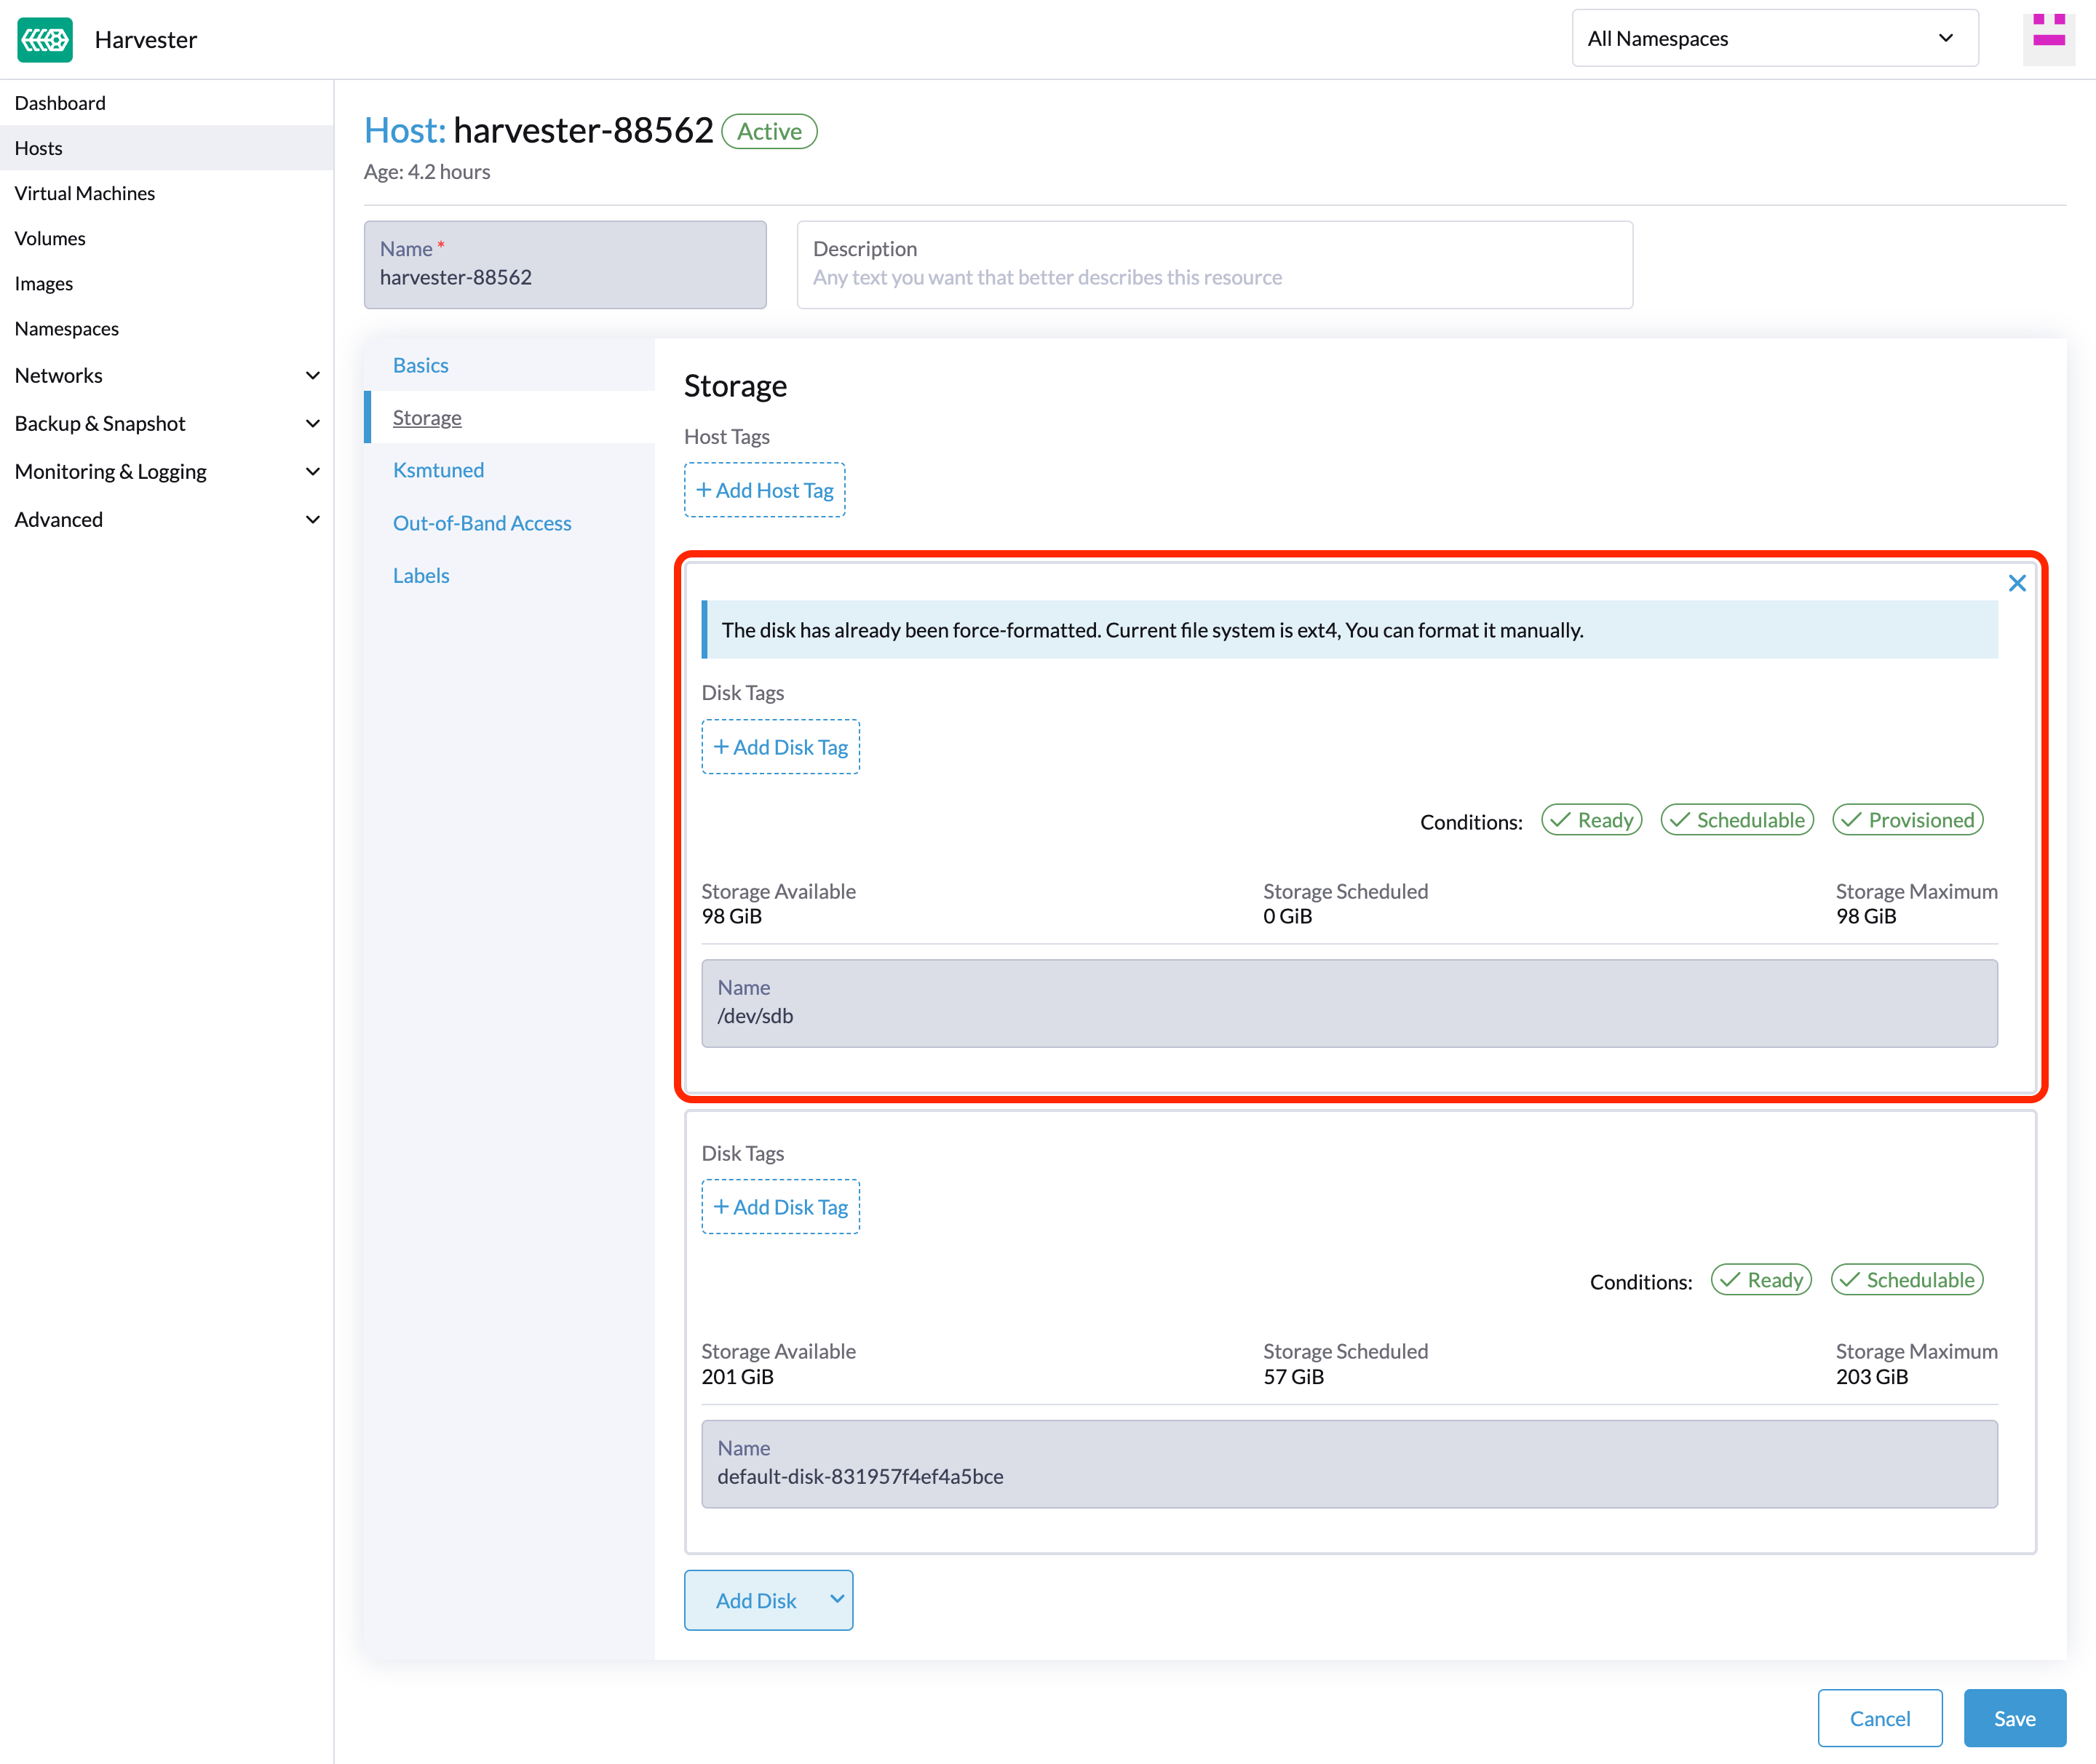The width and height of the screenshot is (2096, 1764).
Task: Click the Cancel button
Action: pos(1879,1718)
